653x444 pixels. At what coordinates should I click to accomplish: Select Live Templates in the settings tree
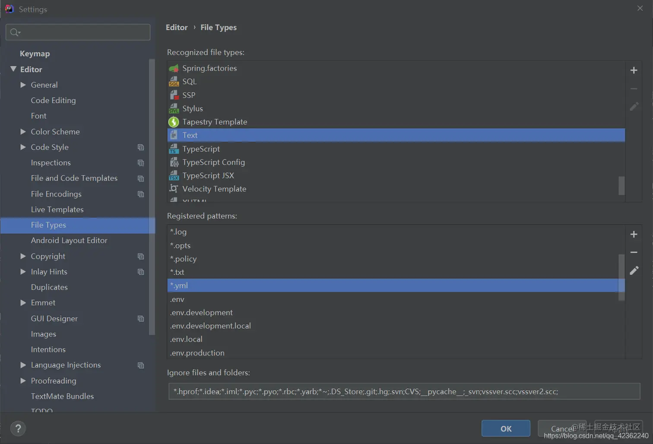(x=57, y=209)
